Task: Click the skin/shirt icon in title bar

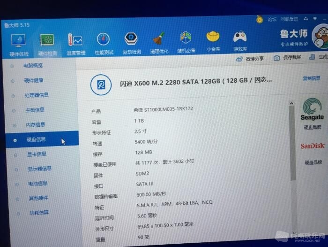Action: click(x=306, y=19)
